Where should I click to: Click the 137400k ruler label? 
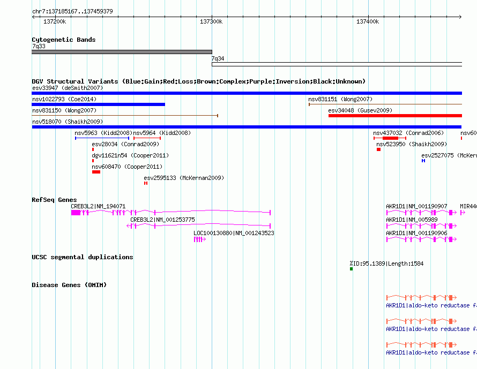[368, 21]
